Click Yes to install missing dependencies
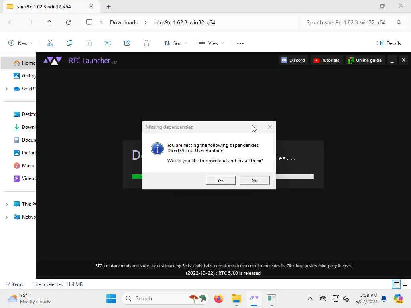411x308 pixels. click(x=220, y=180)
